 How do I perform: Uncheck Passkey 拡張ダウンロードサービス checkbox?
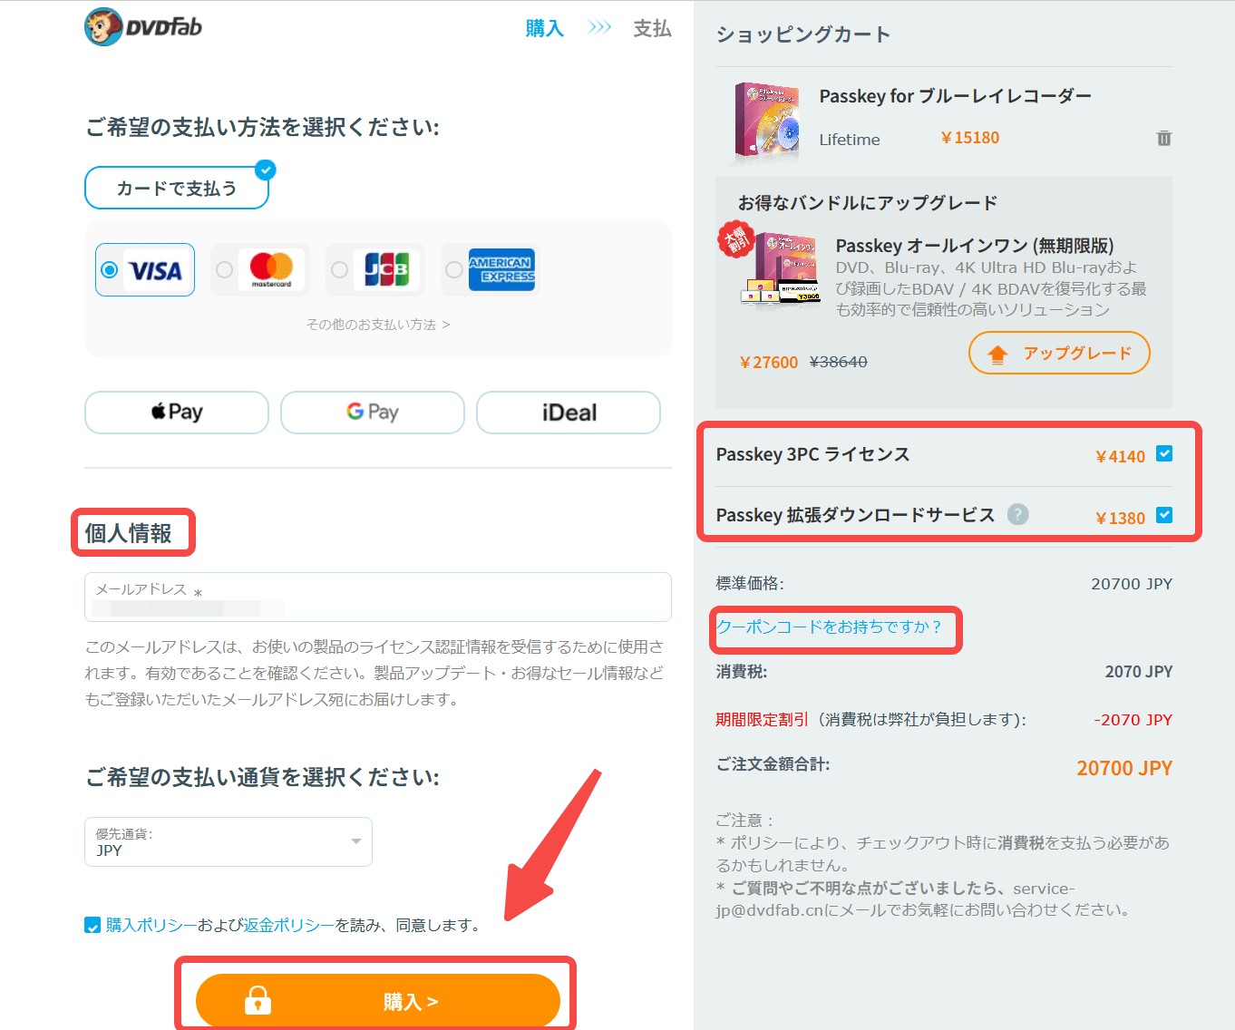[1164, 516]
